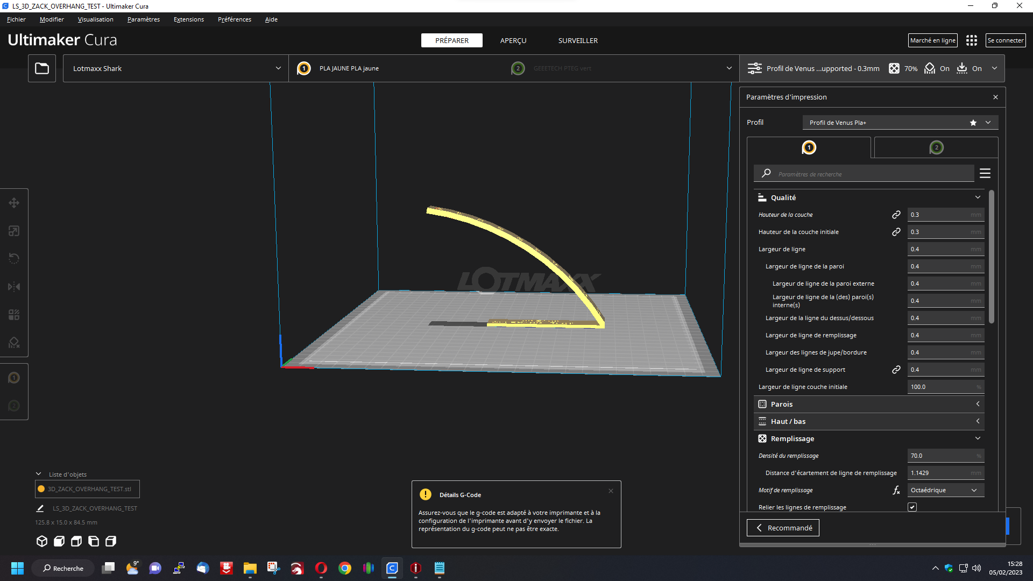Toggle link icon for Largeur de ligne de support
Screen dimensions: 1033x581
pos(896,370)
